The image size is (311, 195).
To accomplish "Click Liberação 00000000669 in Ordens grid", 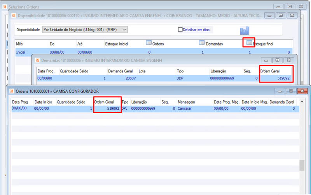I will pos(143,109).
